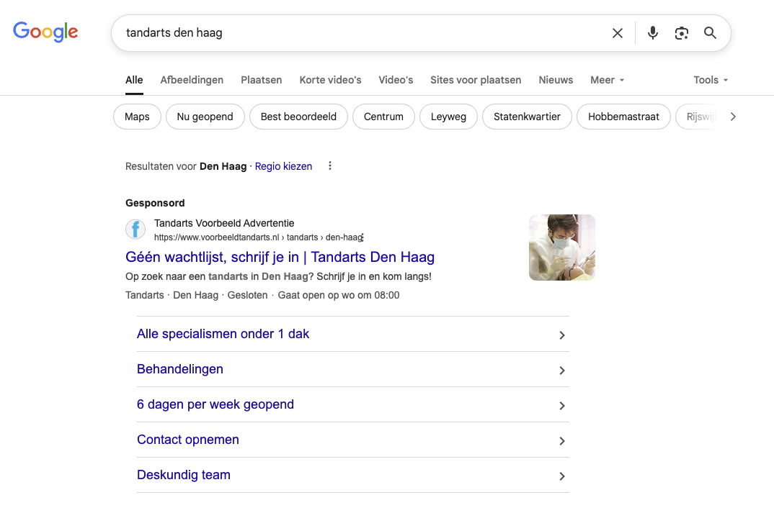Click the magnifying glass search button
Viewport: 774px width, 513px height.
[710, 33]
